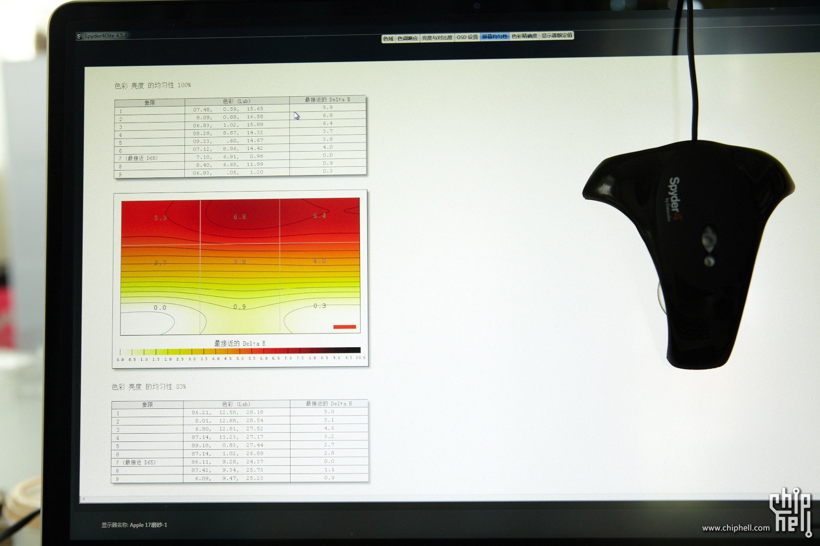820x546 pixels.
Task: Go to the 色彩精确度 tab
Action: click(x=524, y=36)
